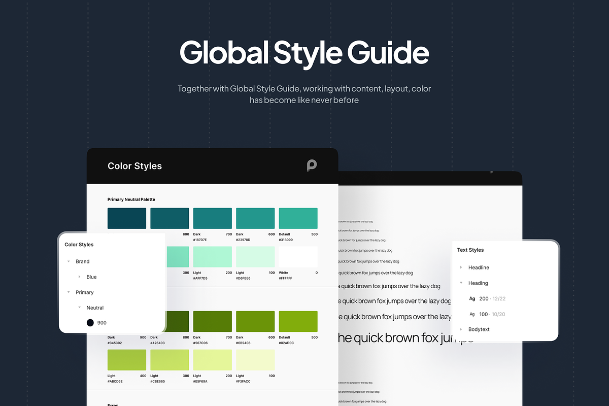Select the Headline label in Text Styles
This screenshot has width=609, height=406.
click(479, 267)
